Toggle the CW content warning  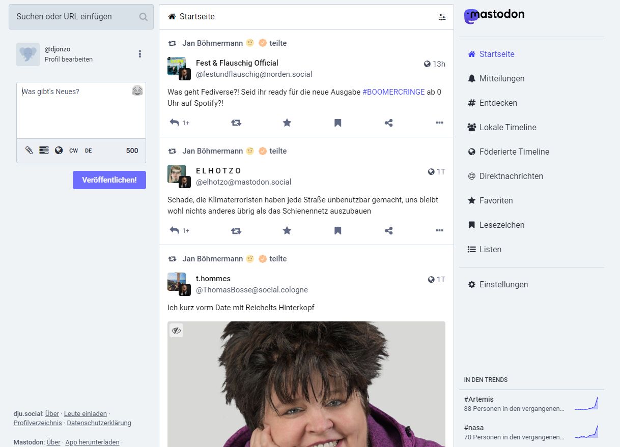pyautogui.click(x=73, y=151)
